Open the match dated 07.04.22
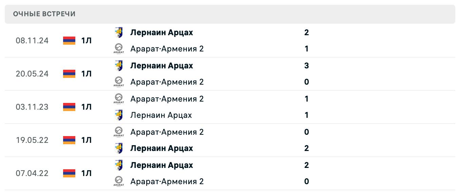460x195 pixels. pos(32,173)
